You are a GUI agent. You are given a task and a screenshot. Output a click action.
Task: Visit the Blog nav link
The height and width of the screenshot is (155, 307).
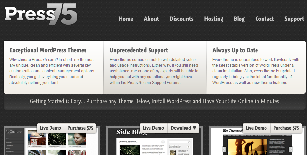tap(239, 19)
